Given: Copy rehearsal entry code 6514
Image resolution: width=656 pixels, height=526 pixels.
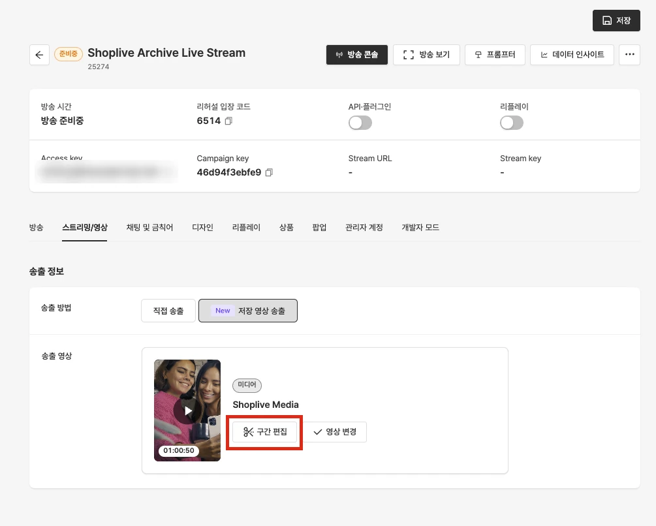Looking at the screenshot, I should [228, 121].
